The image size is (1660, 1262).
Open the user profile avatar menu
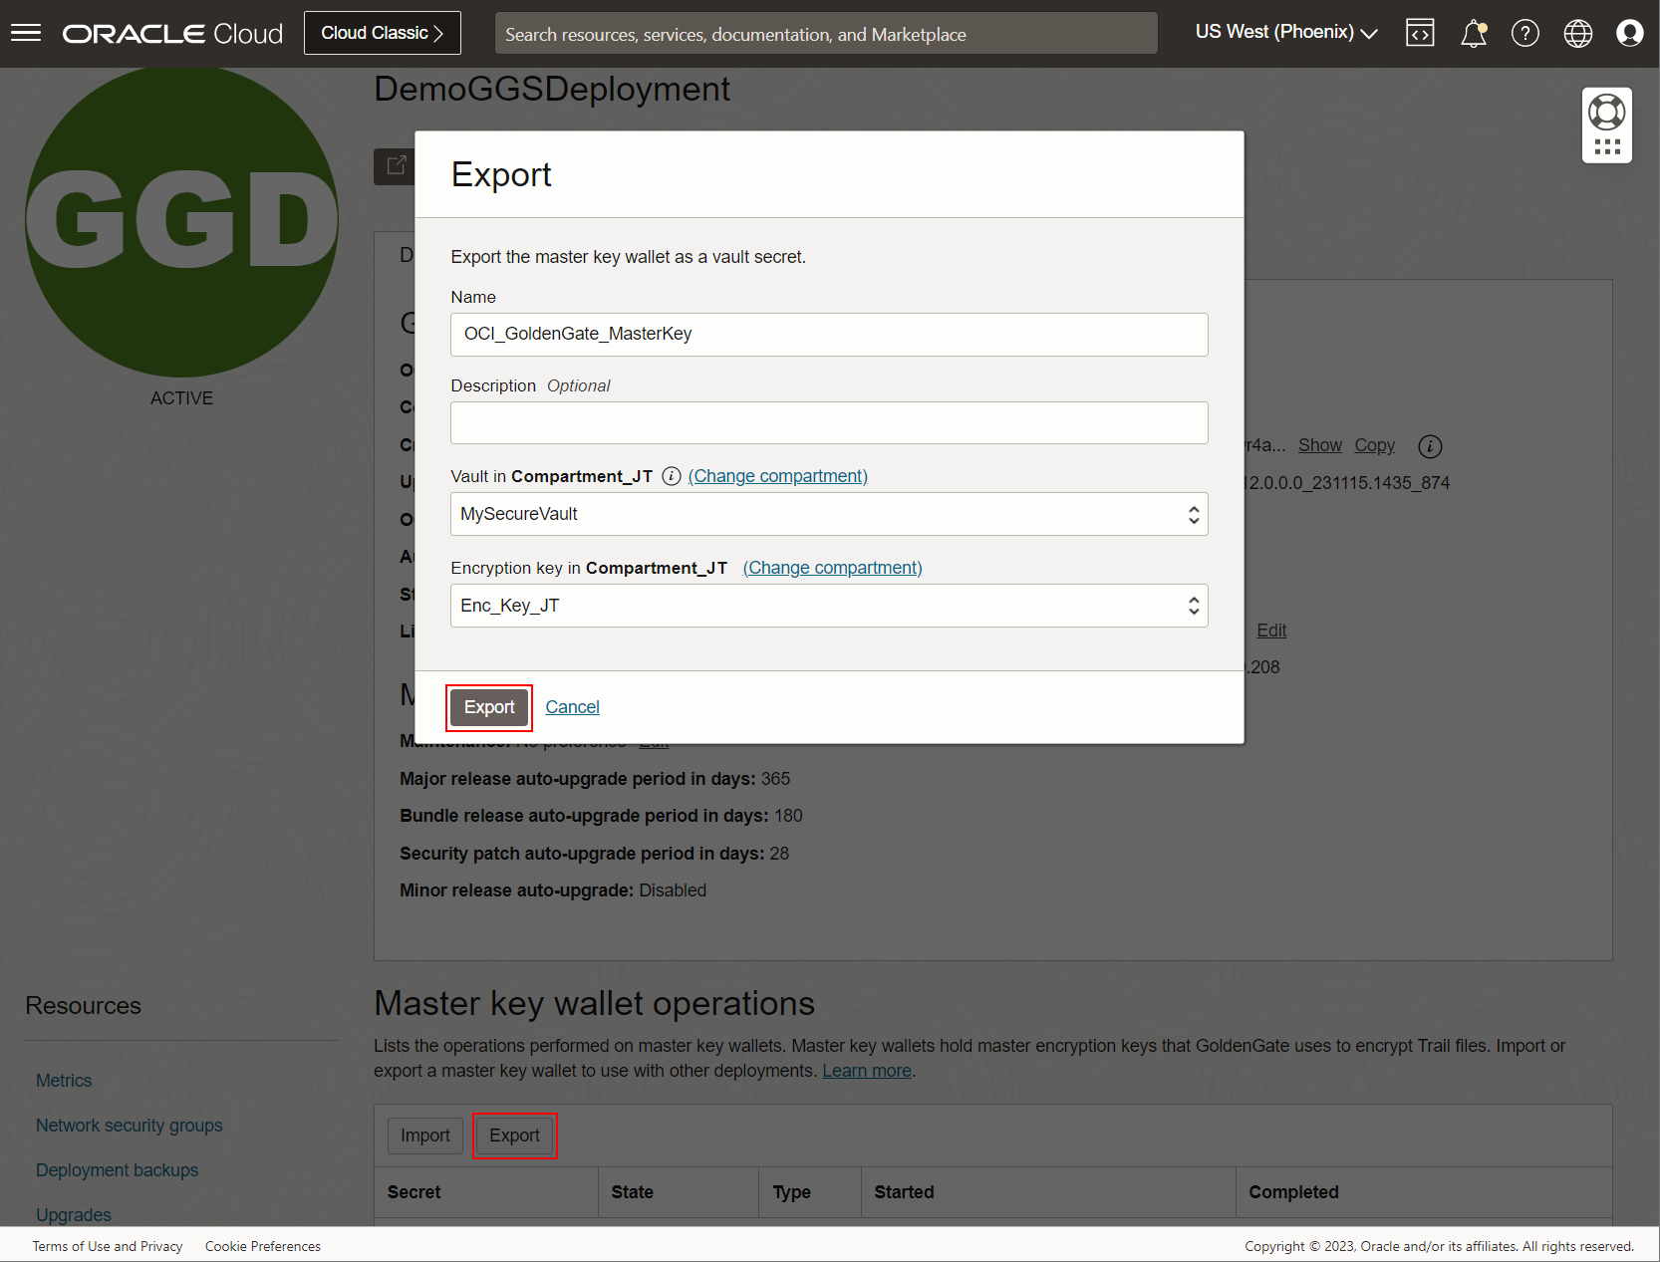click(1630, 33)
